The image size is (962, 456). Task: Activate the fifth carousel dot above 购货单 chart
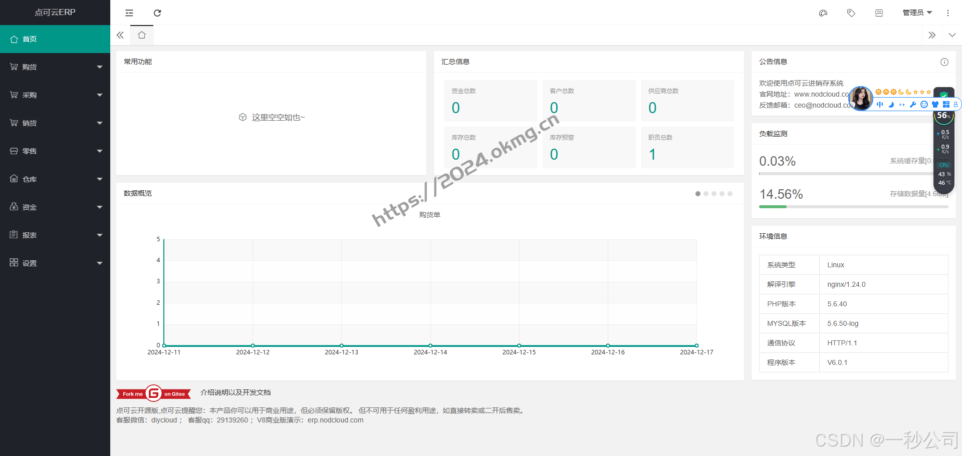(x=730, y=194)
